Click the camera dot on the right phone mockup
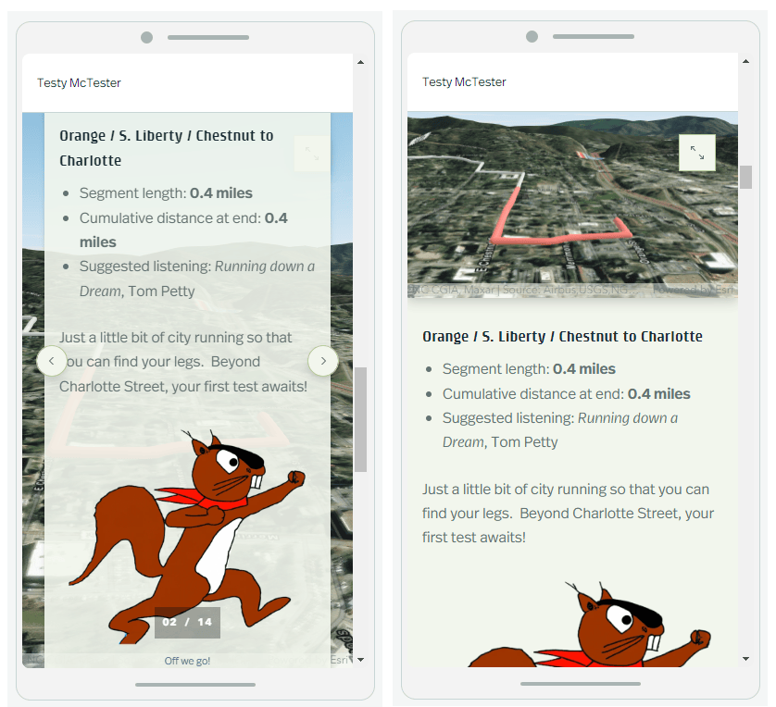 coord(532,37)
